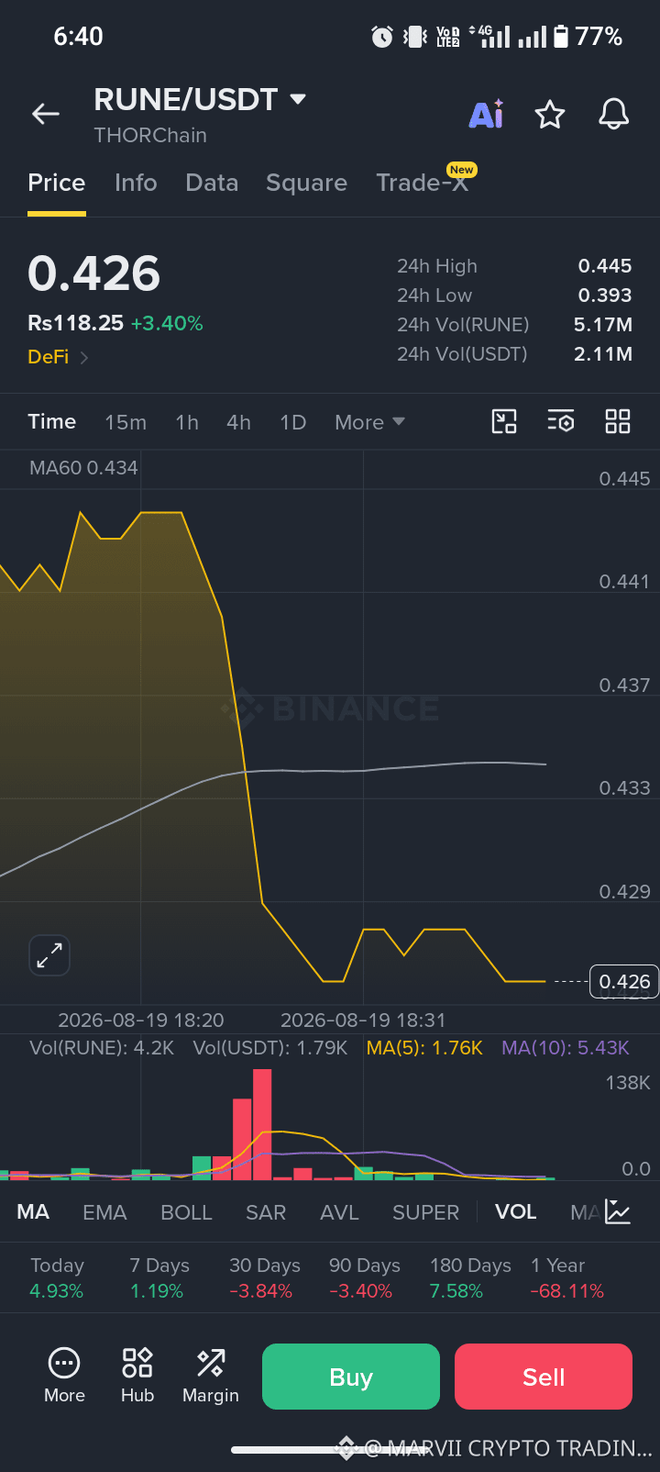Select the 1h chart interval
The width and height of the screenshot is (660, 1472).
pyautogui.click(x=187, y=422)
